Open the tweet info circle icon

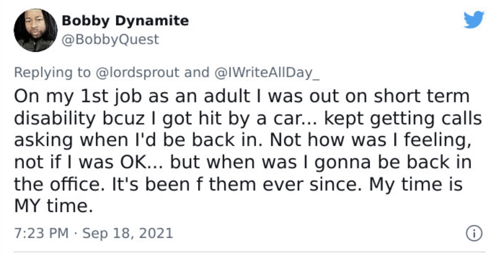click(x=474, y=234)
